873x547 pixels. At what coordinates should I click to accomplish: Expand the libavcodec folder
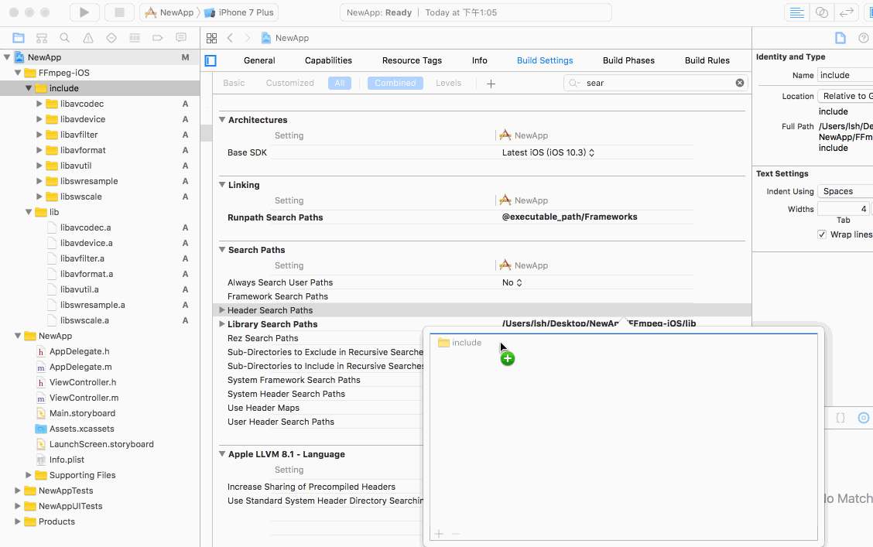click(39, 104)
